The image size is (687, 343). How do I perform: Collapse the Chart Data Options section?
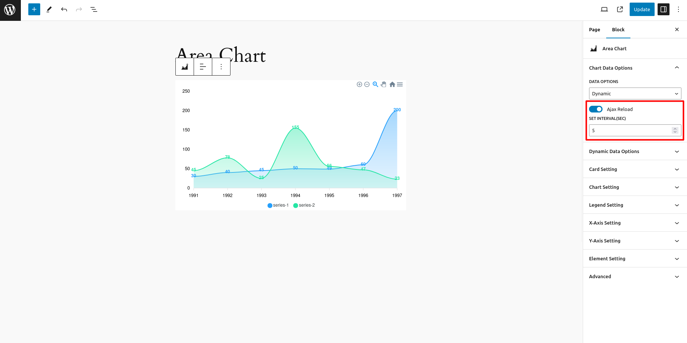(x=677, y=68)
